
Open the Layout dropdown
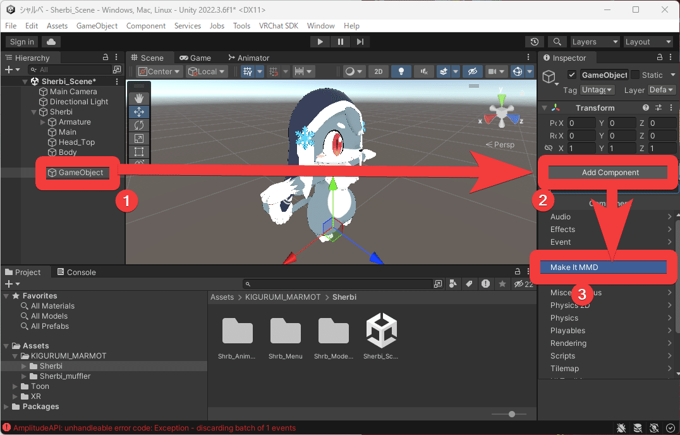point(648,42)
